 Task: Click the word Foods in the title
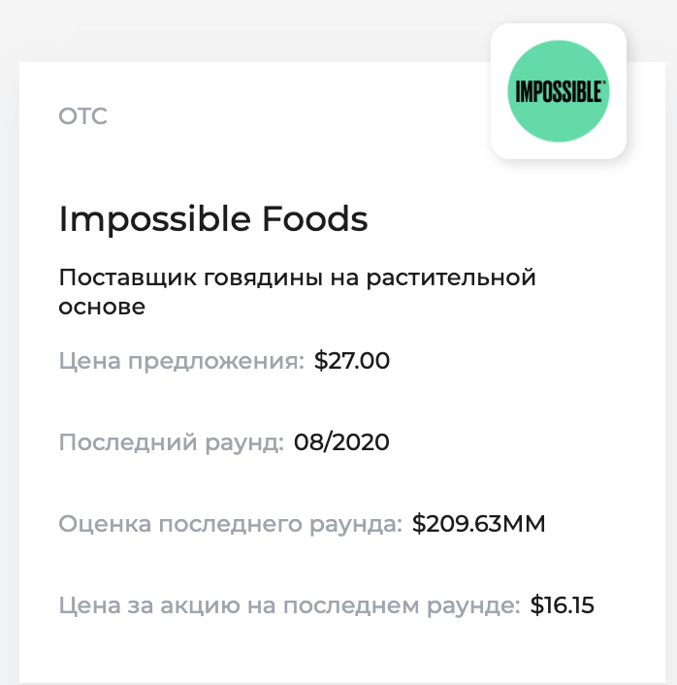(315, 218)
